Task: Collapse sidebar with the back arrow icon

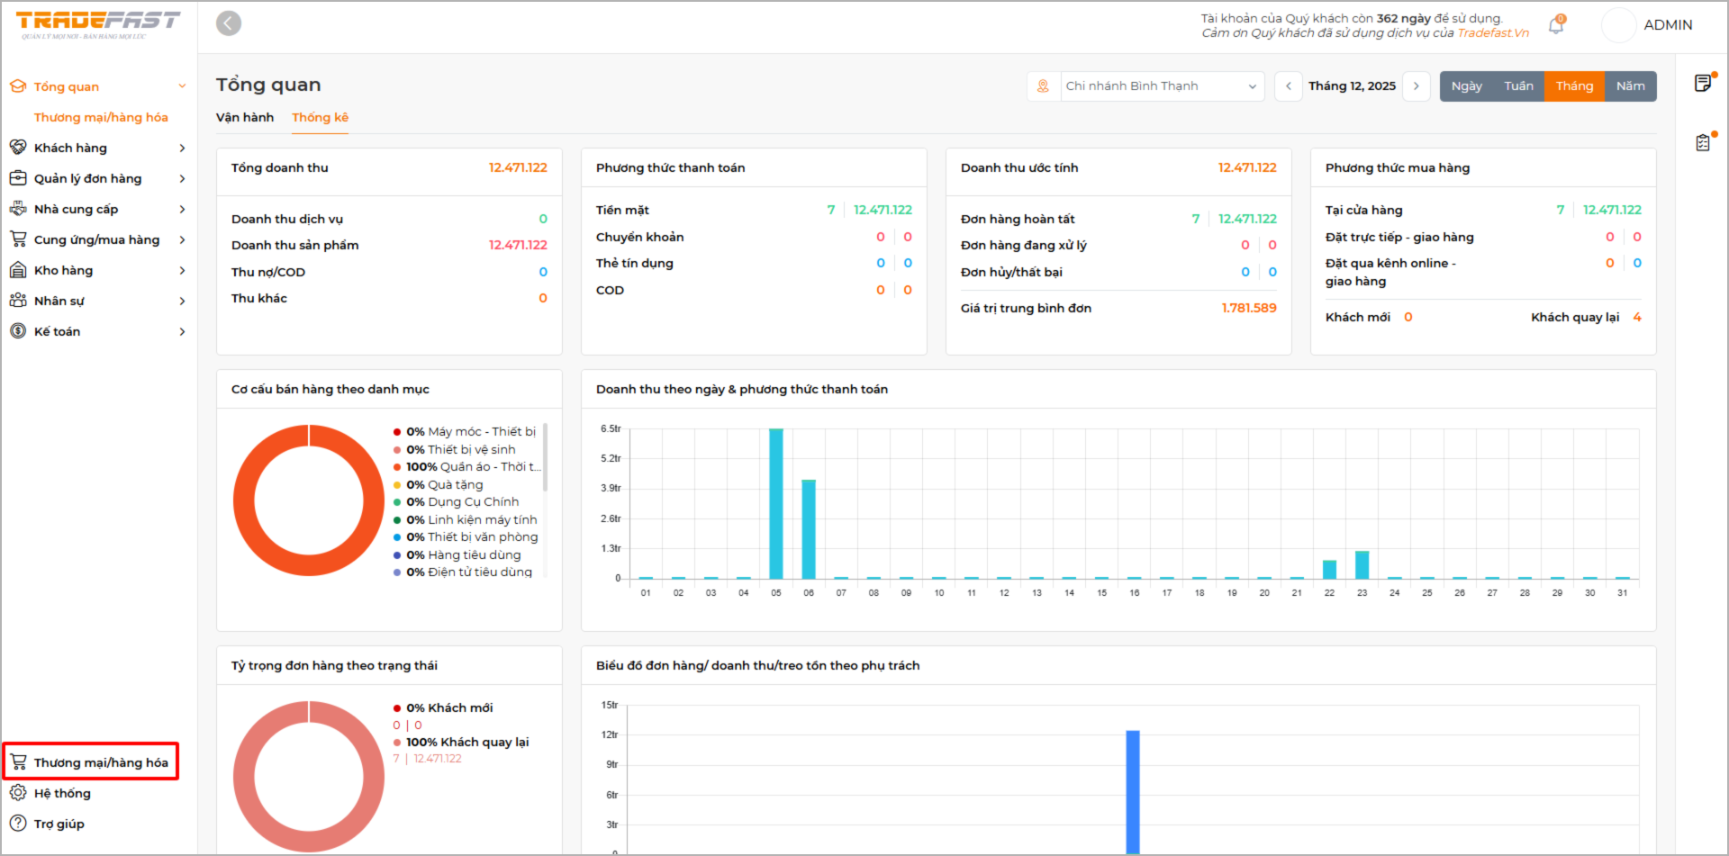Action: [229, 23]
